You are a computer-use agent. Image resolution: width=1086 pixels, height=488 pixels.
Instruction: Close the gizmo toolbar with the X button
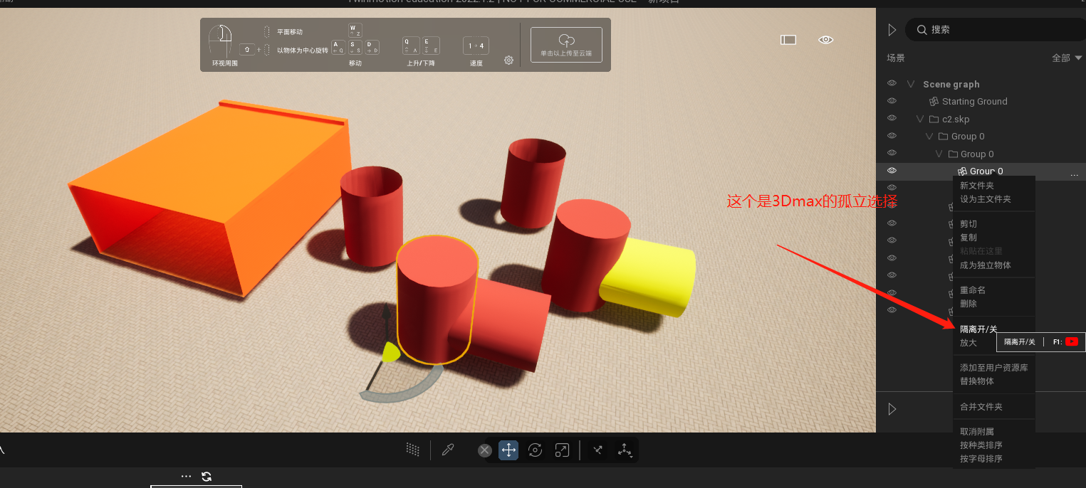pos(485,450)
